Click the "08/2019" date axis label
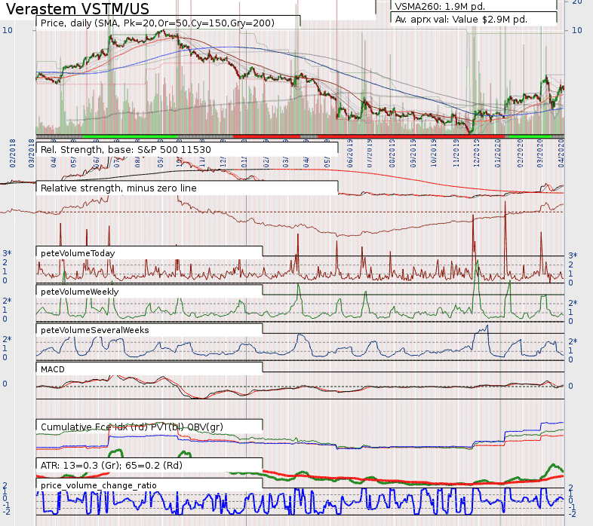 pos(392,154)
